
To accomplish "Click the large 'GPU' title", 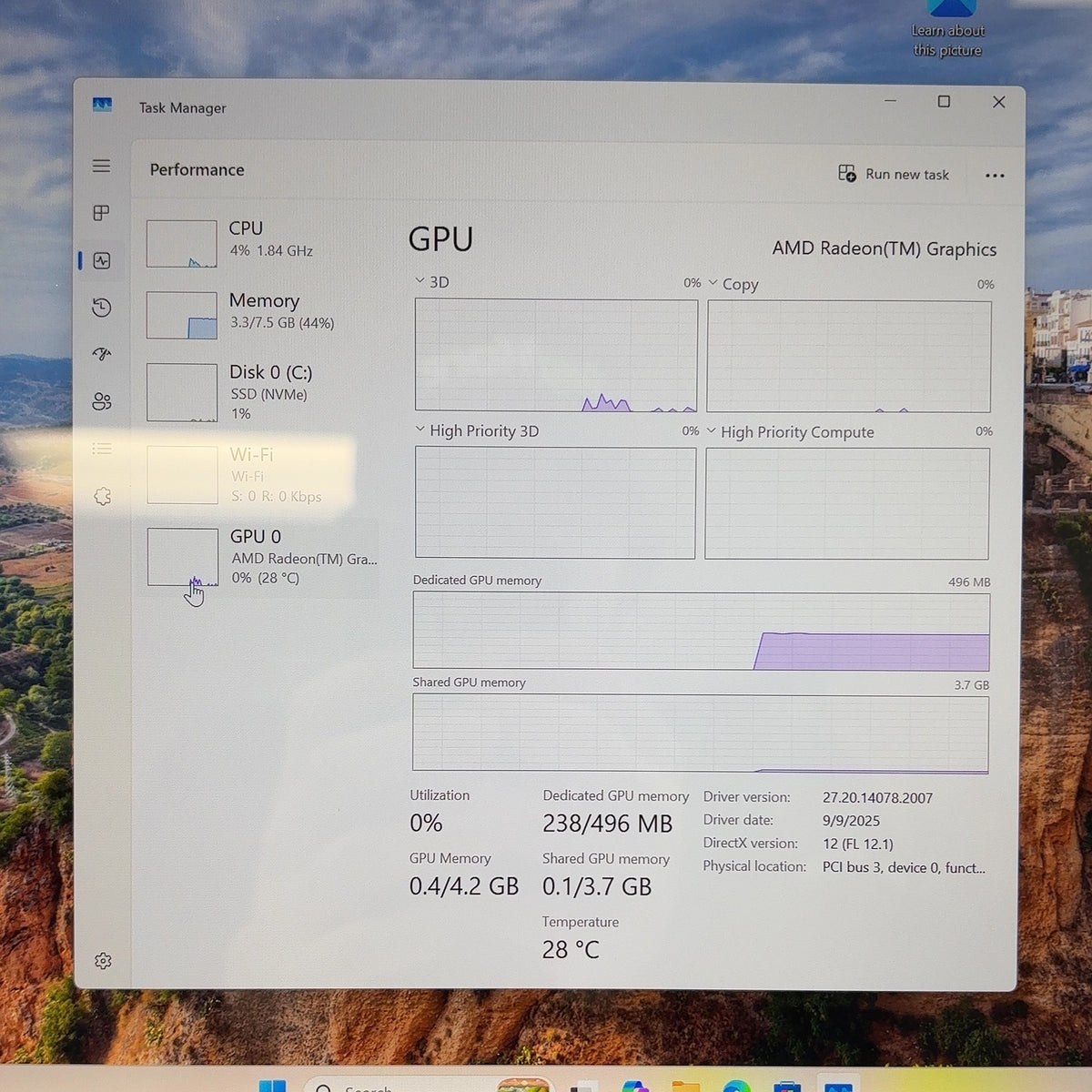I will tap(440, 238).
